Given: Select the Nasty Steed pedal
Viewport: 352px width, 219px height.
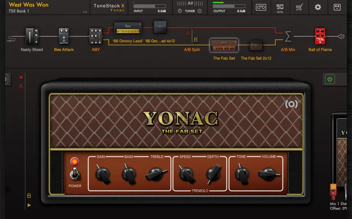Looking at the screenshot, I should click(32, 36).
